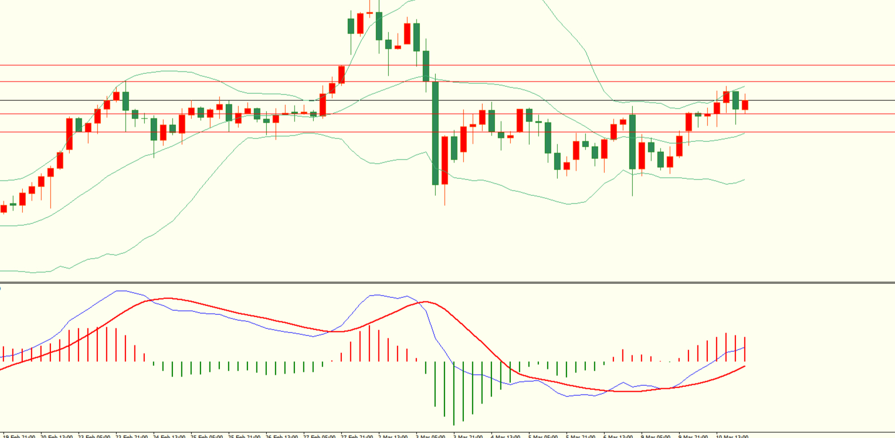The width and height of the screenshot is (895, 438).
Task: Select the tallest green candlestick of the sharp drop
Action: tap(435, 133)
